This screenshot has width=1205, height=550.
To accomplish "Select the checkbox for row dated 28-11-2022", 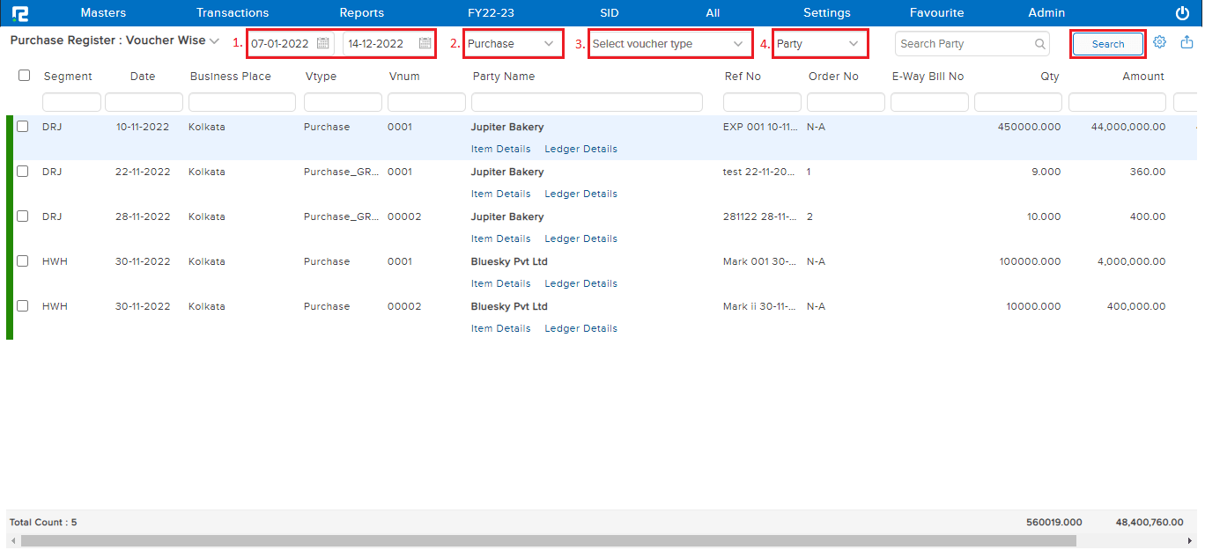I will (23, 216).
